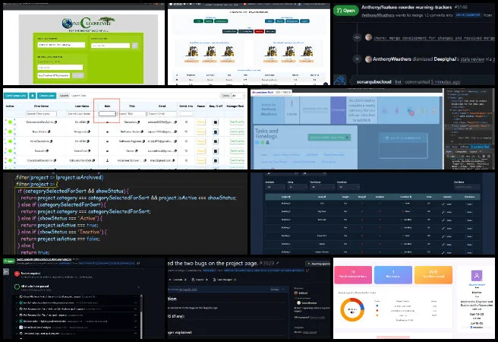The height and width of the screenshot is (342, 498).
Task: Click the Search Email input field
Action: (162, 113)
